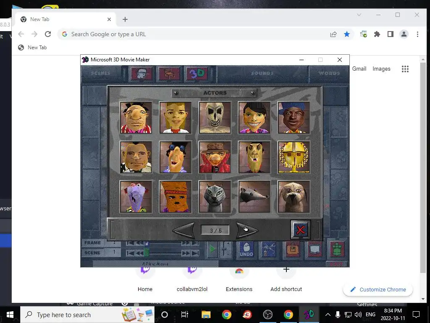Choose the actor wearing a blue cap
The height and width of the screenshot is (323, 430).
[x=294, y=118]
